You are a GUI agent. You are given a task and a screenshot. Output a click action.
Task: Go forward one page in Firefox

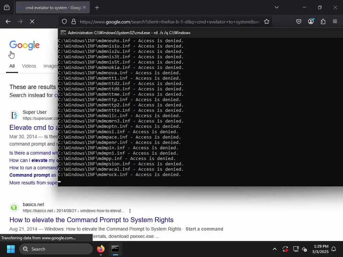(x=20, y=21)
